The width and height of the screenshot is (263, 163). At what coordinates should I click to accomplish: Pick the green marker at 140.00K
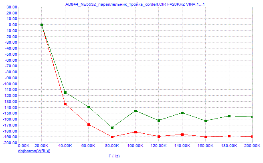pyautogui.click(x=182, y=113)
